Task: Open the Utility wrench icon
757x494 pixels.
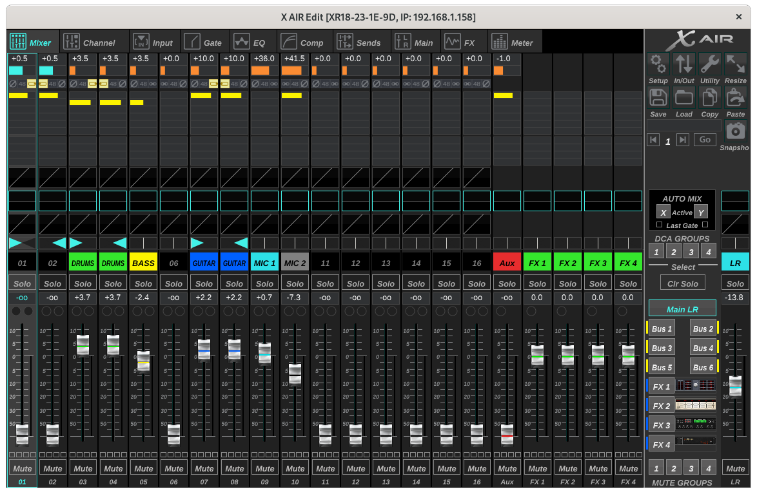Action: pyautogui.click(x=709, y=64)
